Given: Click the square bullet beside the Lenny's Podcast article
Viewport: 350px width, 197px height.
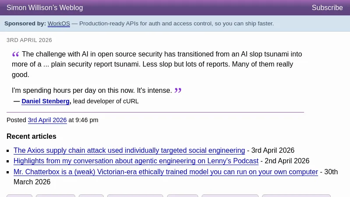Looking at the screenshot, I should pos(8,161).
